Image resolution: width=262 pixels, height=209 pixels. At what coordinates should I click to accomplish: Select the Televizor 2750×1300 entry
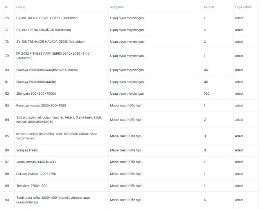(x=32, y=186)
